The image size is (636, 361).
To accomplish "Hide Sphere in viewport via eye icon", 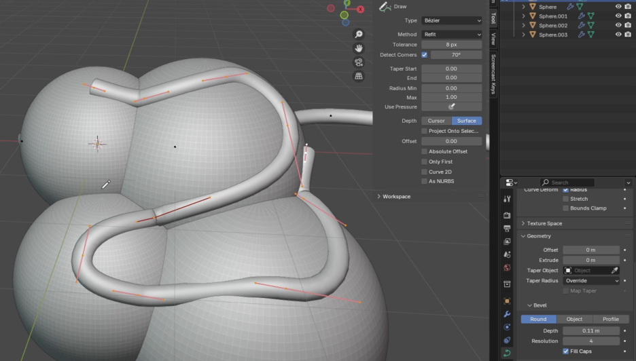I will click(618, 7).
